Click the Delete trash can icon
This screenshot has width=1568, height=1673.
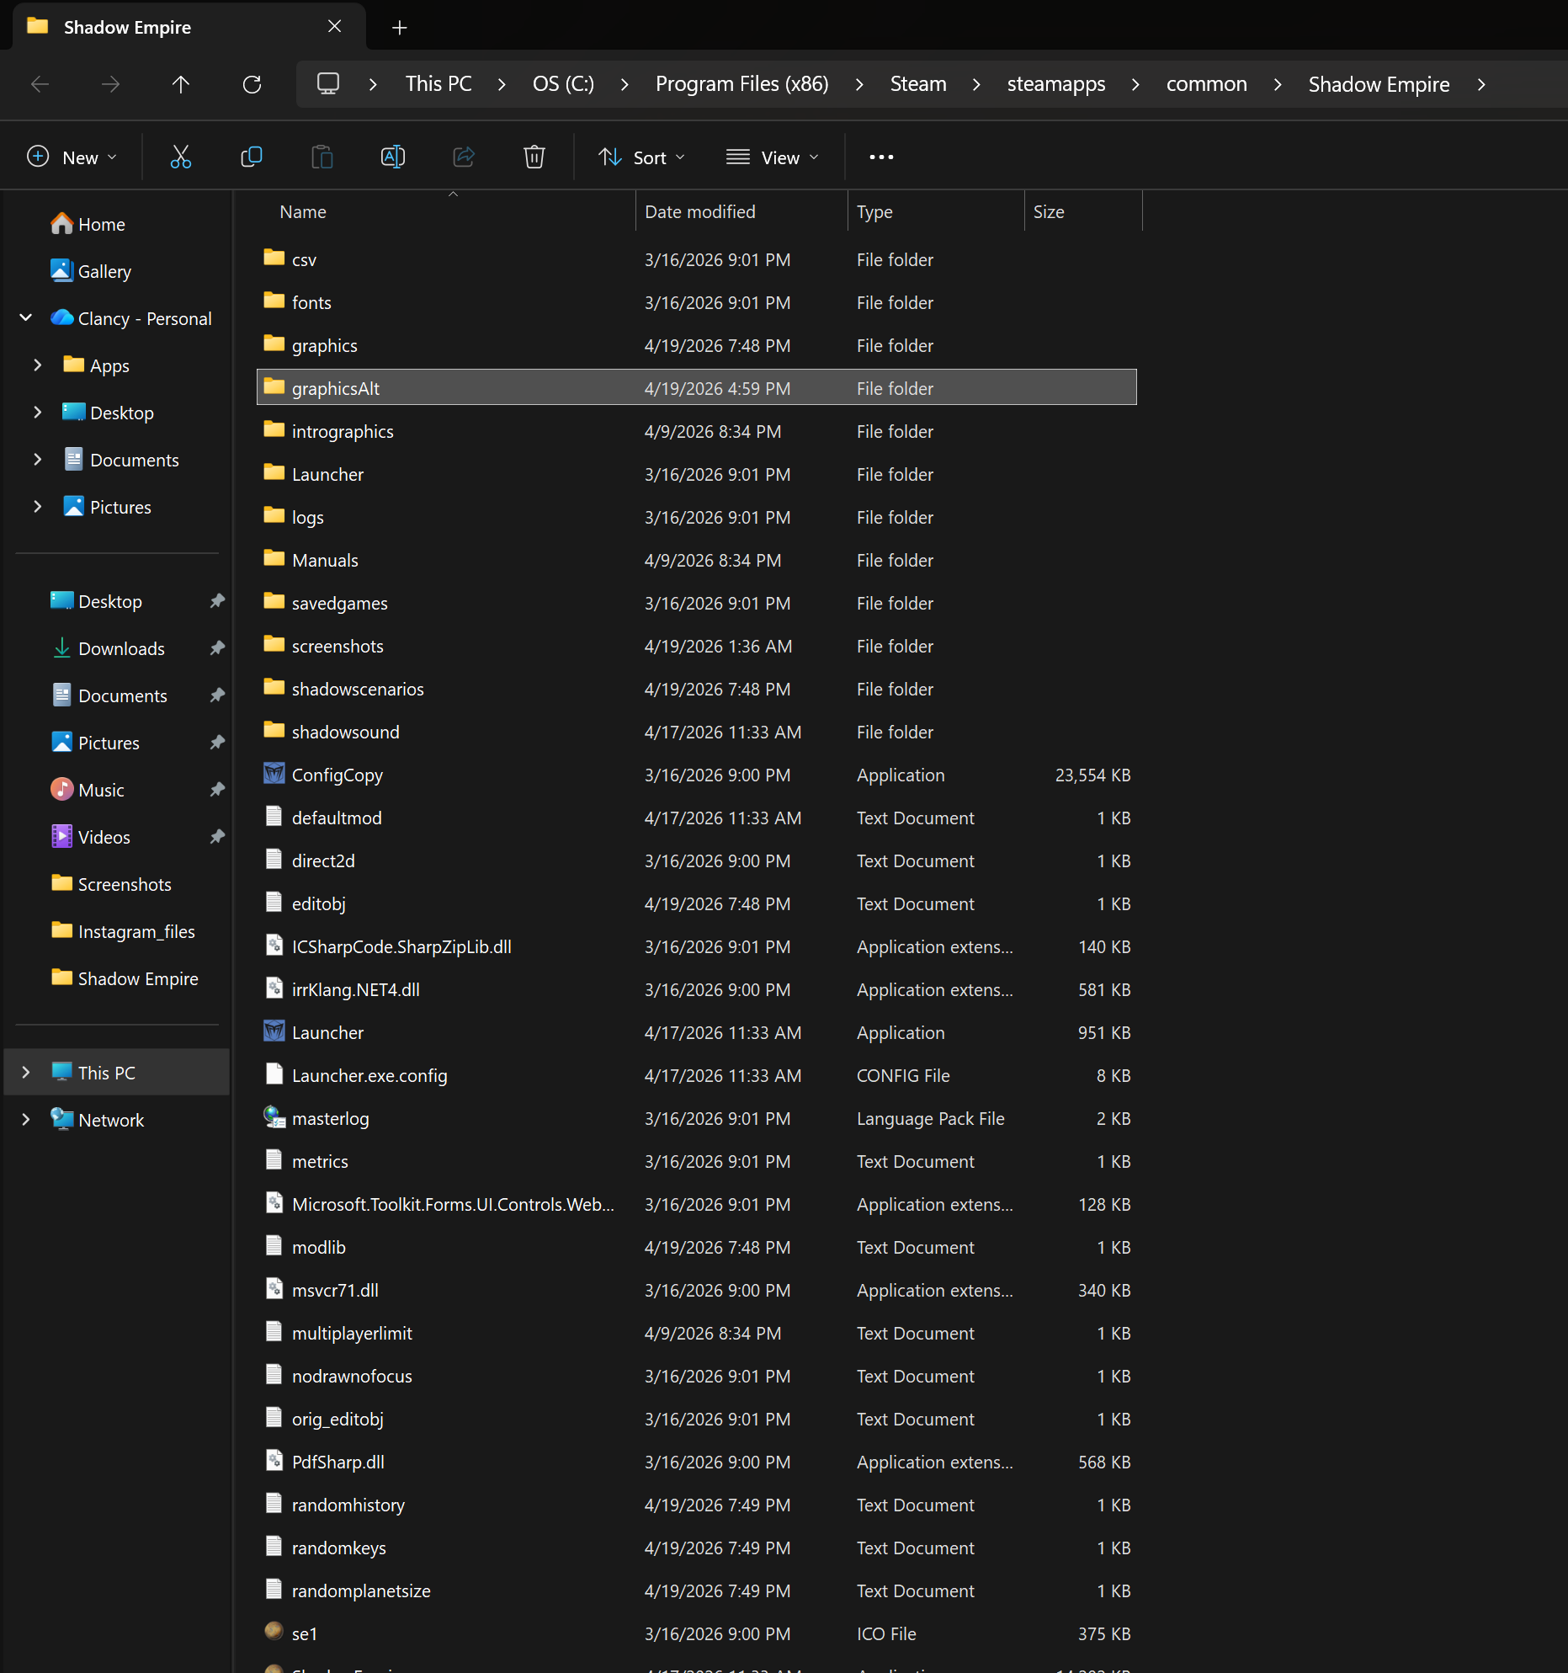pyautogui.click(x=534, y=157)
